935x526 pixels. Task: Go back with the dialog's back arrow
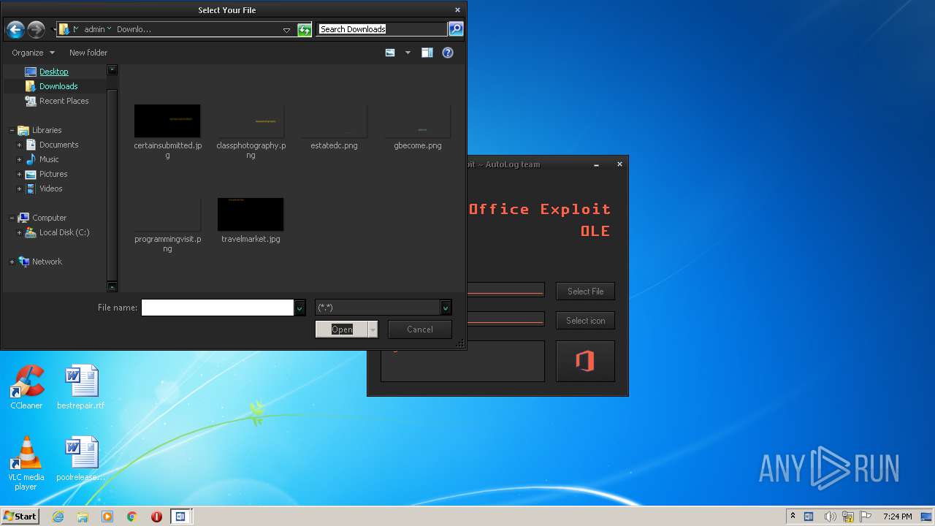(15, 29)
